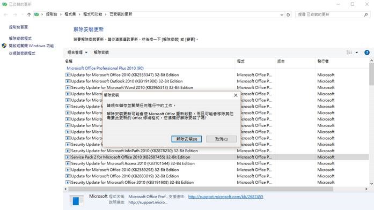374x210 pixels.
Task: Click the icon of the Outlook KB3191906 row
Action: point(68,81)
